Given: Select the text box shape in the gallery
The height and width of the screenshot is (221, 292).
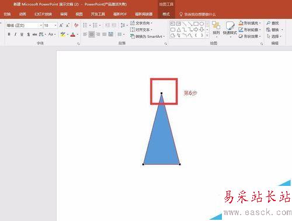Looking at the screenshot, I should pyautogui.click(x=173, y=24).
